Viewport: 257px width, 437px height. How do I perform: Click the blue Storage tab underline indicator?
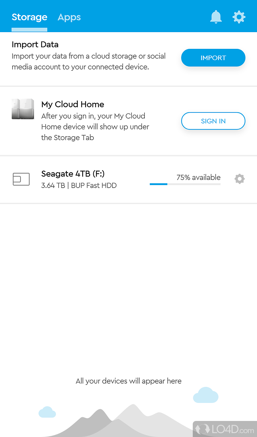29,30
